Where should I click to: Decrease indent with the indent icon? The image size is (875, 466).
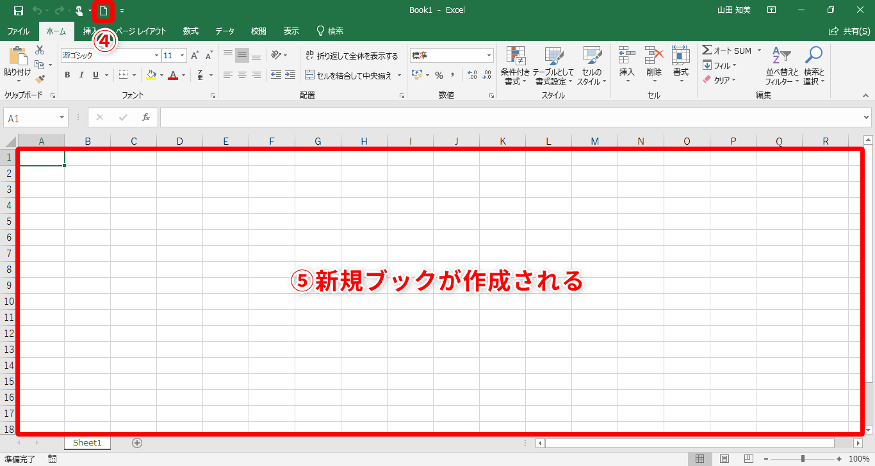(275, 75)
